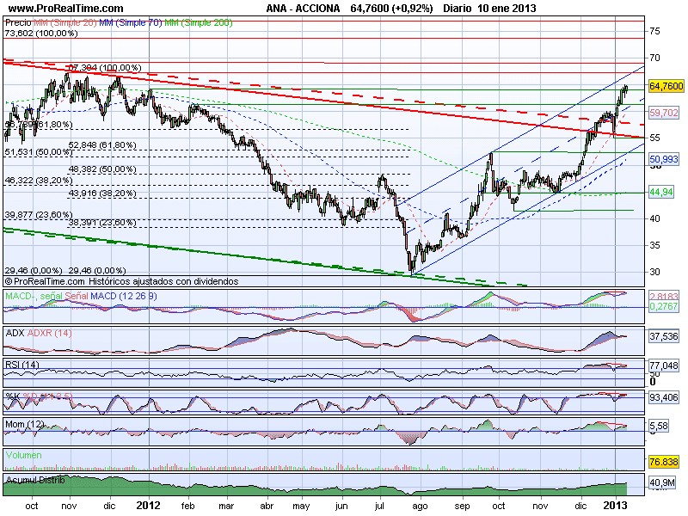
Task: Click the Precio legend label
Action: pos(18,23)
